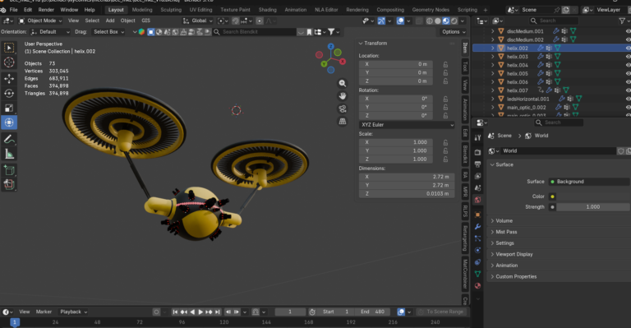Select solid viewport shading
The height and width of the screenshot is (328, 631).
point(437,21)
